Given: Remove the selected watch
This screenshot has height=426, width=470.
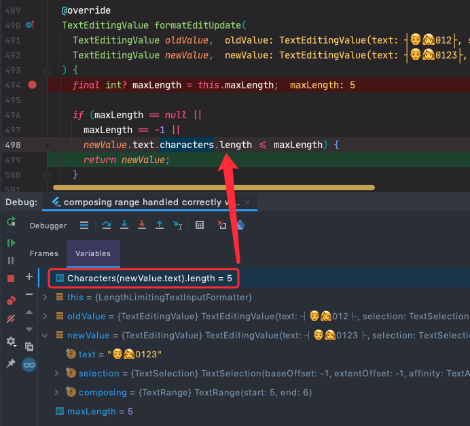Looking at the screenshot, I should 29,294.
